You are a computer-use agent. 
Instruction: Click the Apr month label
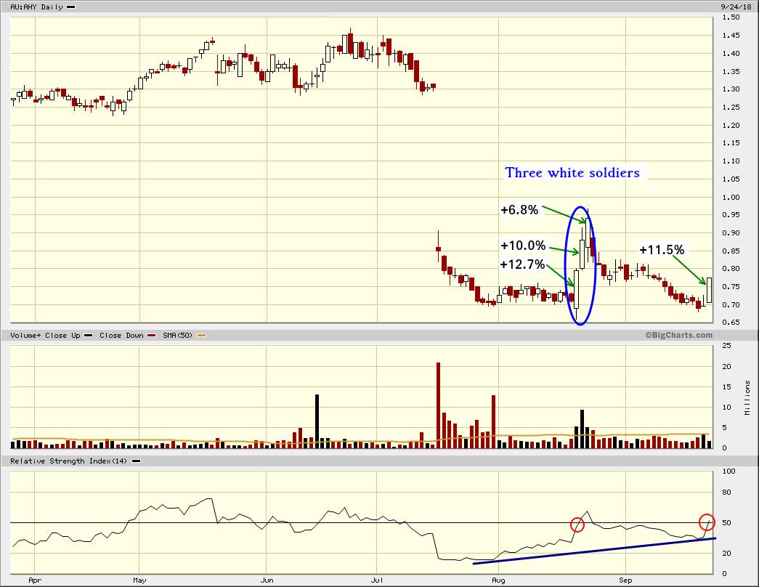click(x=35, y=580)
